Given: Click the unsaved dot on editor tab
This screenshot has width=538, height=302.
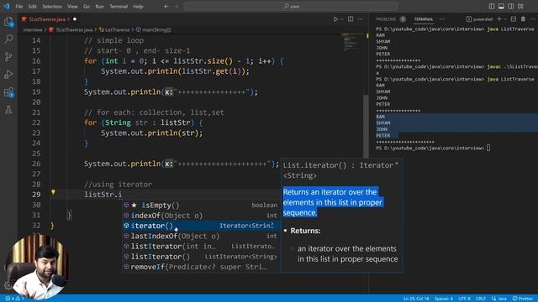Looking at the screenshot, I should [x=75, y=19].
